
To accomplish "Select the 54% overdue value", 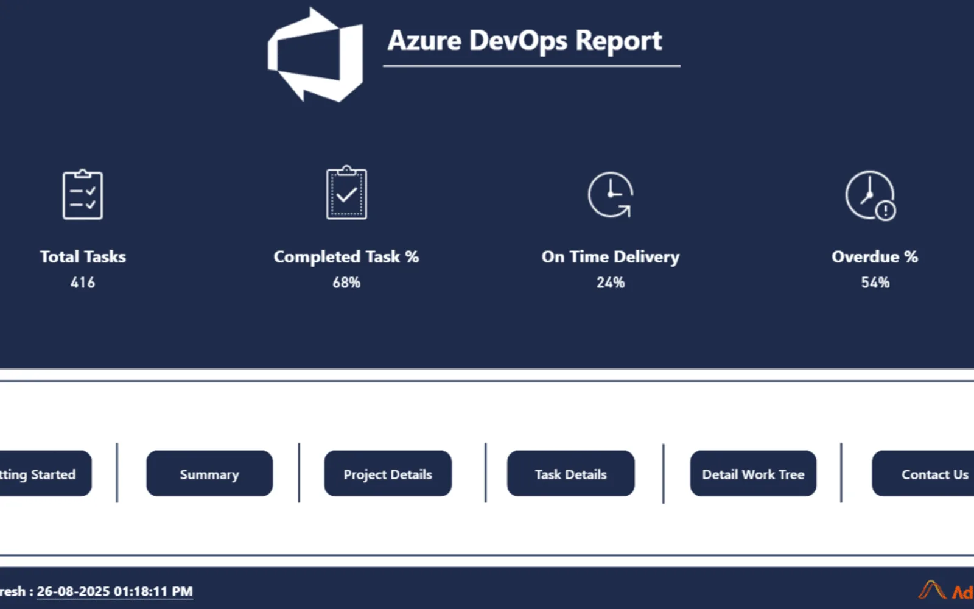I will tap(875, 283).
